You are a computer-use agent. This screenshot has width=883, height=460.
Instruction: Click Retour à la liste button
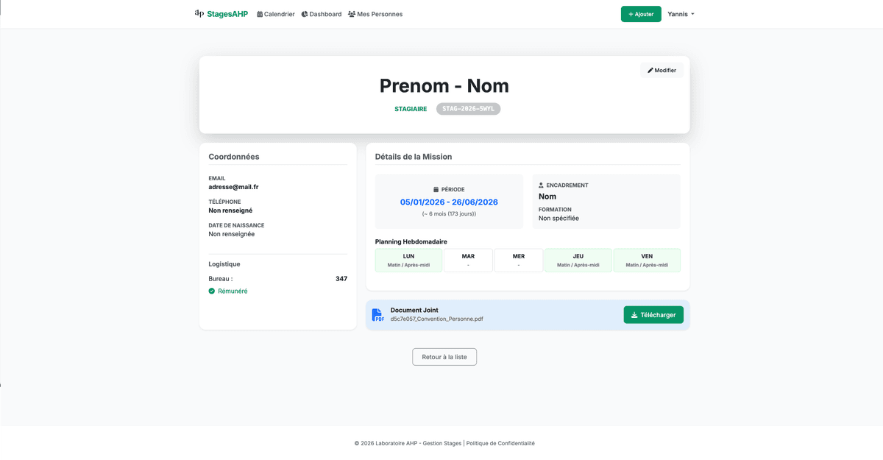[444, 357]
